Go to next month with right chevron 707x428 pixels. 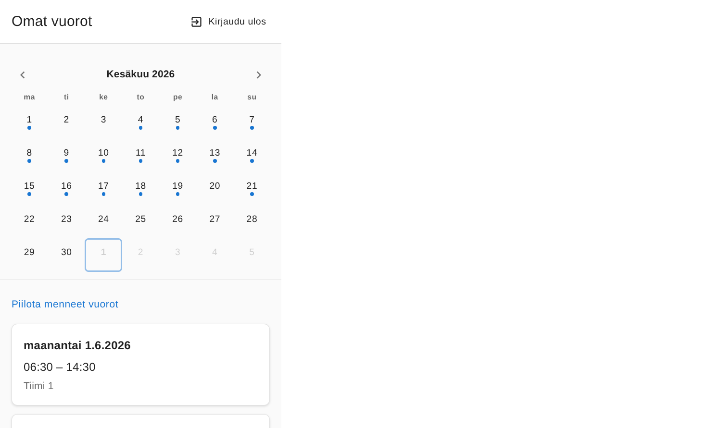259,75
